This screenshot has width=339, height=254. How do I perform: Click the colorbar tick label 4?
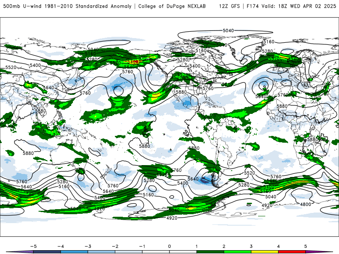[x=278, y=246]
